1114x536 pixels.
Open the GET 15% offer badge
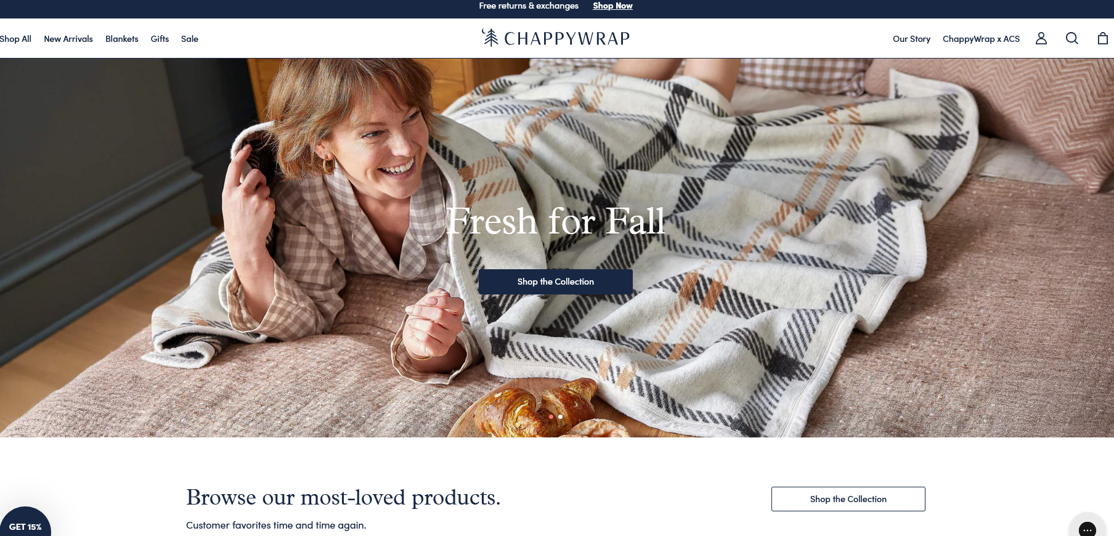tap(25, 524)
